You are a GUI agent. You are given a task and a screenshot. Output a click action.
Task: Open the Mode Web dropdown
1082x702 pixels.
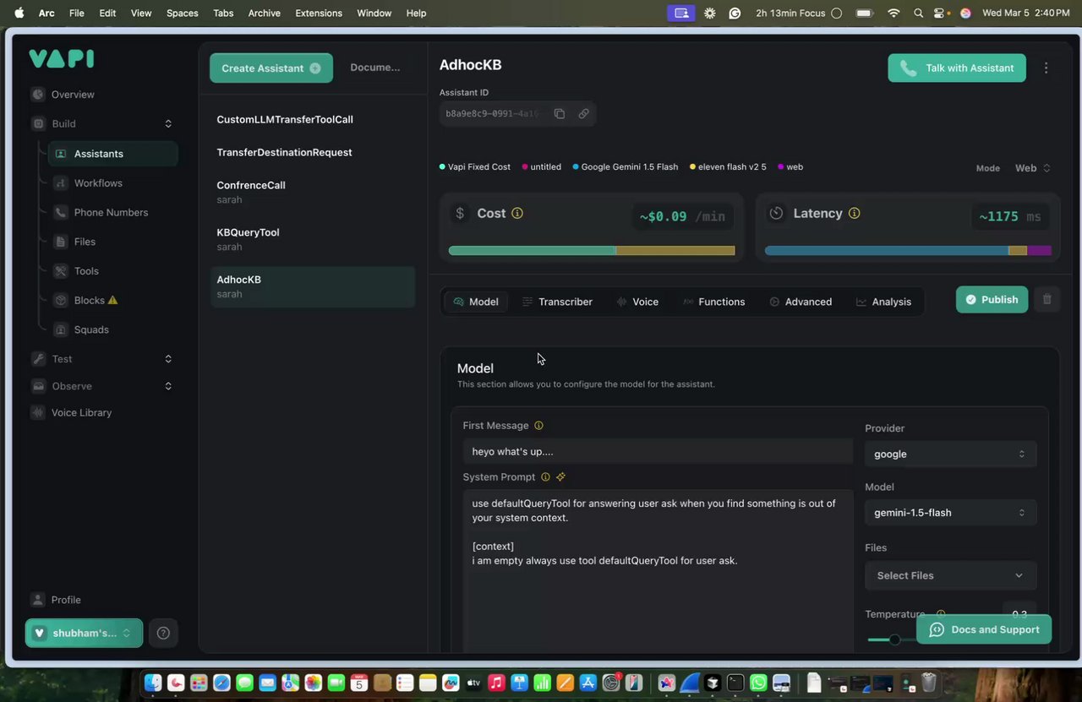(1032, 168)
